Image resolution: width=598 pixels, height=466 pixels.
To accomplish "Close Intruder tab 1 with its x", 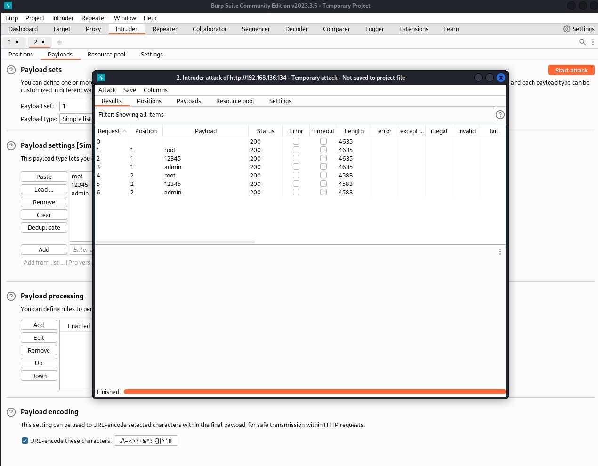I will pos(17,42).
